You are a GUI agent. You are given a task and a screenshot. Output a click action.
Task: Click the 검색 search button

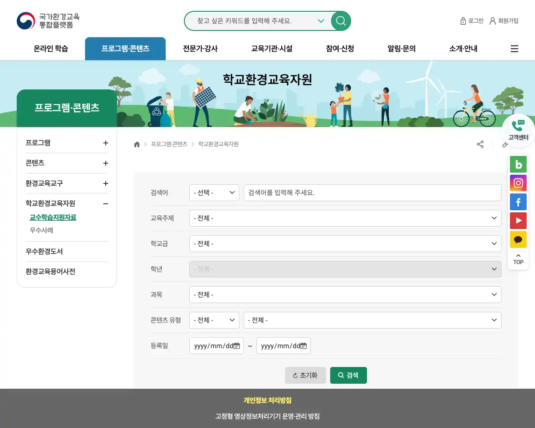(348, 375)
